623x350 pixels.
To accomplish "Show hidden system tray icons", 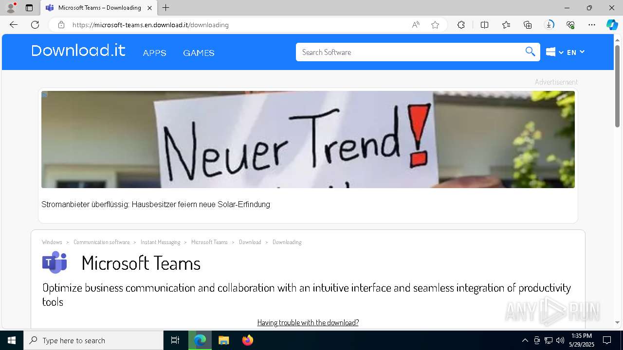I will (525, 340).
